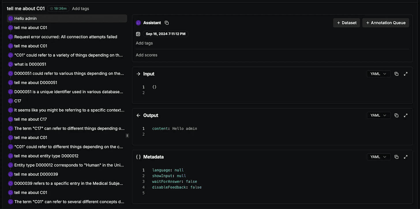Open 'what is D000051' message
Image resolution: width=420 pixels, height=209 pixels.
click(67, 64)
